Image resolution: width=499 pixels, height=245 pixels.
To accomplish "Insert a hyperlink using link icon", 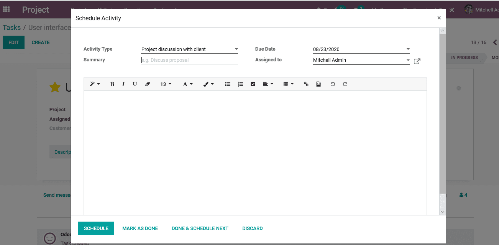I will [306, 84].
